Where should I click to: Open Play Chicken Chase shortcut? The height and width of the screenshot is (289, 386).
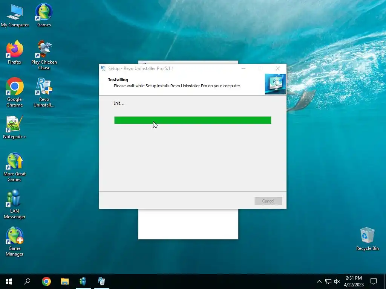44,55
